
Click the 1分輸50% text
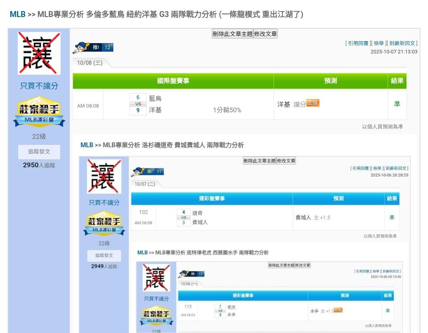(227, 110)
